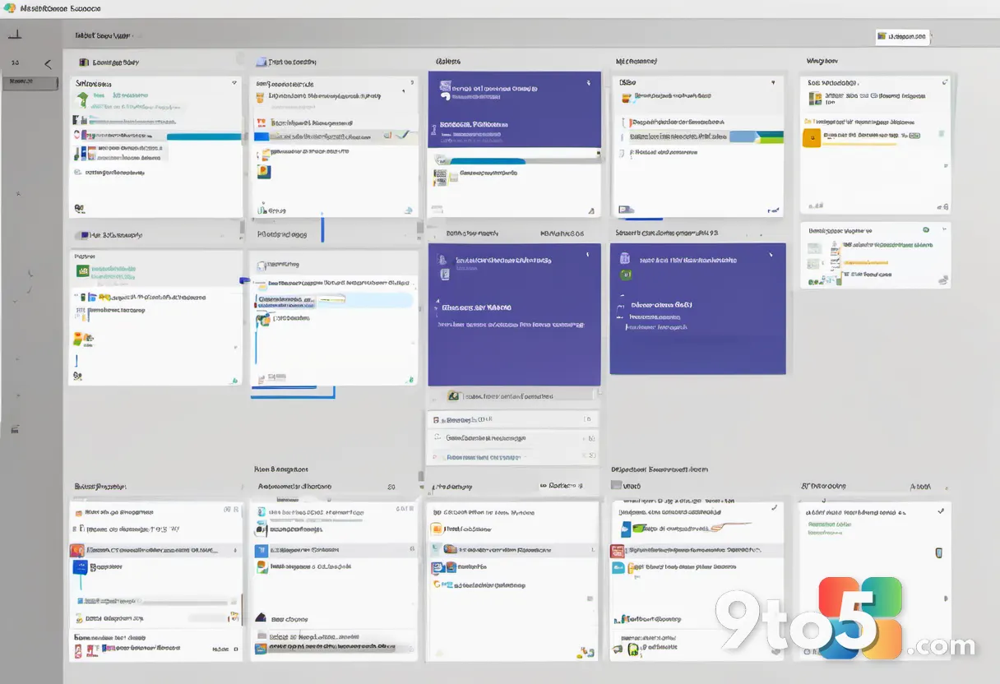1000x684 pixels.
Task: Click the white button at the top-right of the toolbar
Action: point(903,36)
